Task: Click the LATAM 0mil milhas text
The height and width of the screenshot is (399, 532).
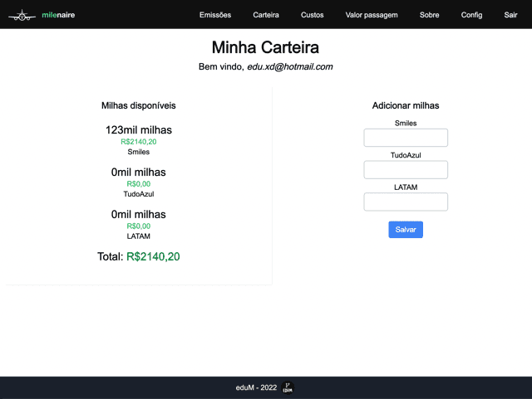Action: pyautogui.click(x=139, y=214)
